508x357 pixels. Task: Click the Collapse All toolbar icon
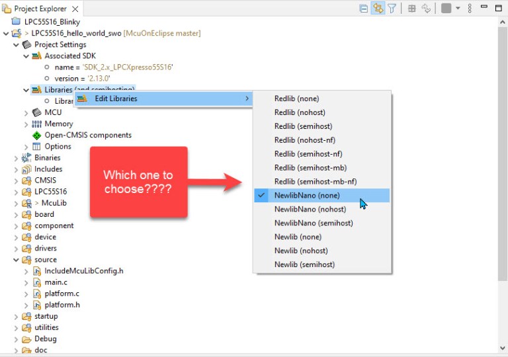[363, 9]
